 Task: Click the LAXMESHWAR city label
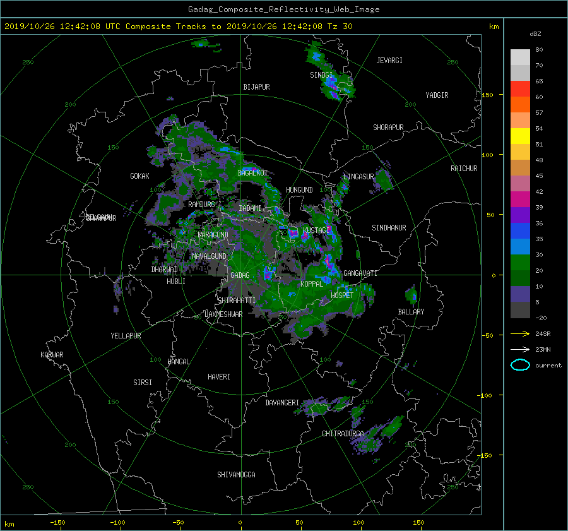[x=223, y=314]
